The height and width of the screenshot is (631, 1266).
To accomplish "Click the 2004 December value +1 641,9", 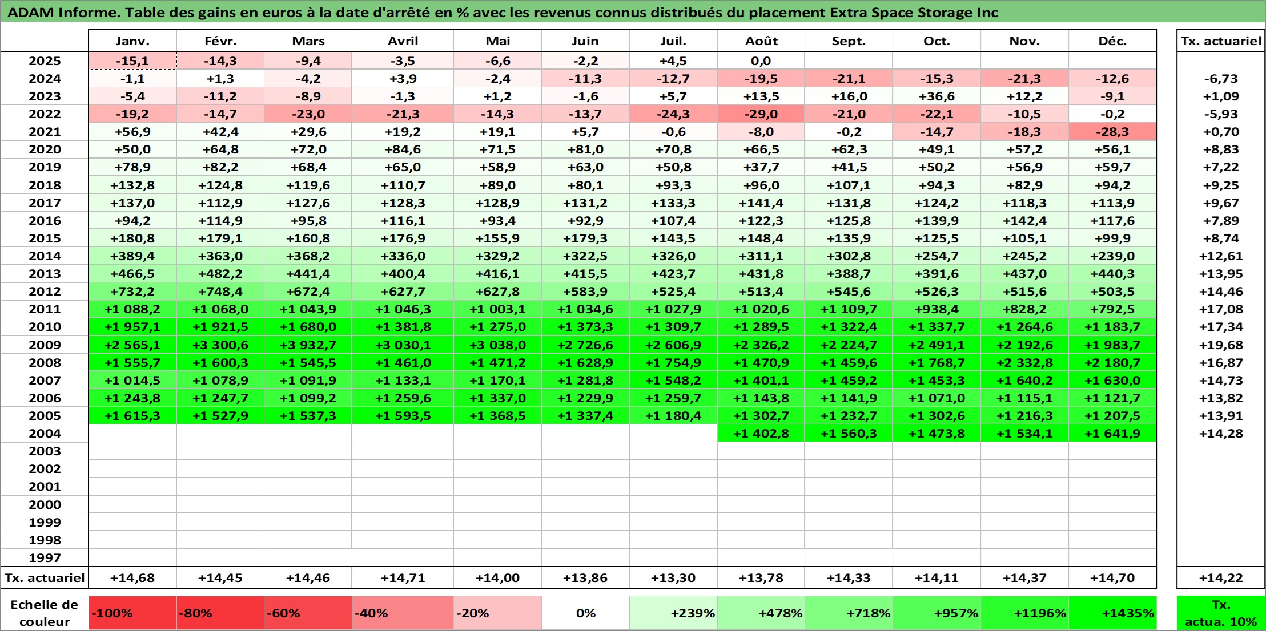I will [1112, 433].
